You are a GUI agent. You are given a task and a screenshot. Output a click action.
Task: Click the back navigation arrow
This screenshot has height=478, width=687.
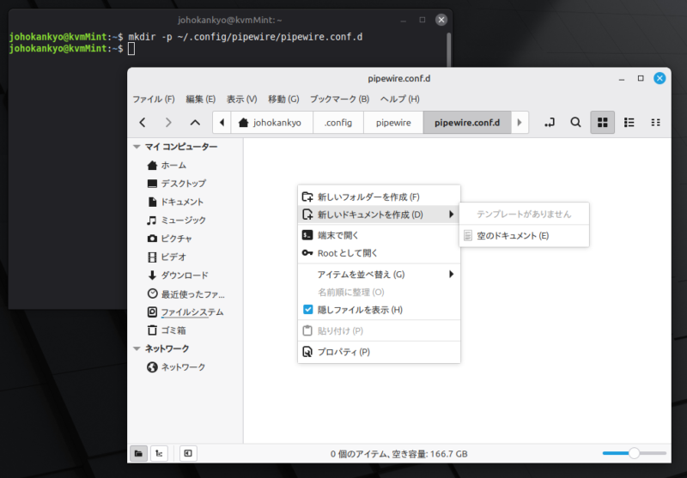[x=143, y=123]
